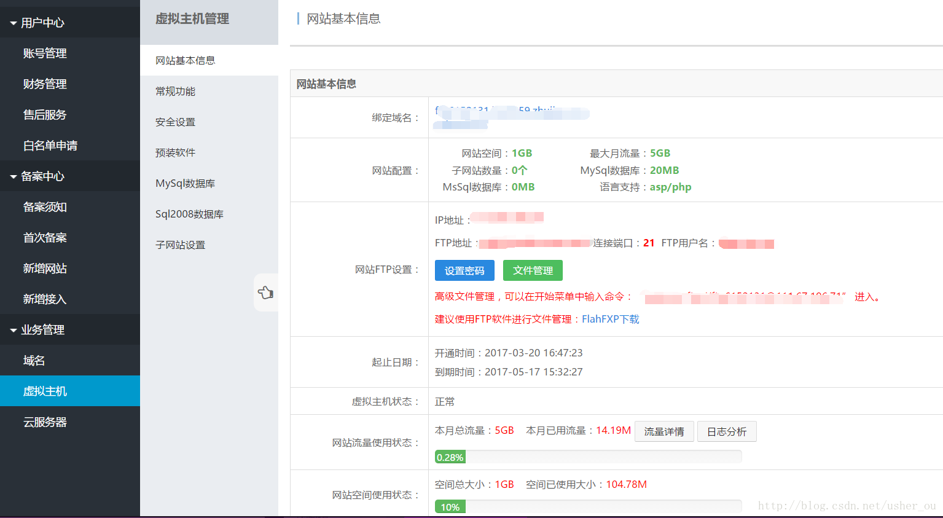Click the 14.19M used traffic value
The image size is (943, 518).
613,430
